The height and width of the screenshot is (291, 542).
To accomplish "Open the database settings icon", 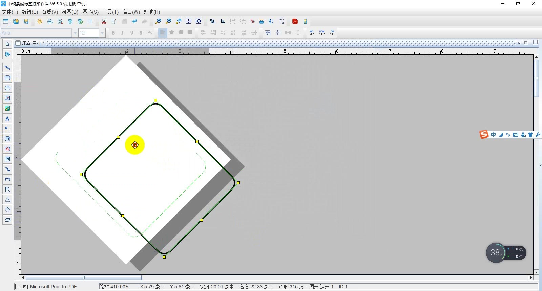I will coord(70,21).
